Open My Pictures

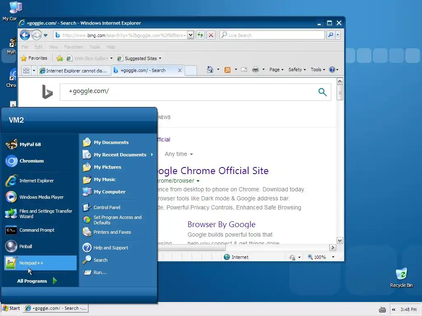118,167
